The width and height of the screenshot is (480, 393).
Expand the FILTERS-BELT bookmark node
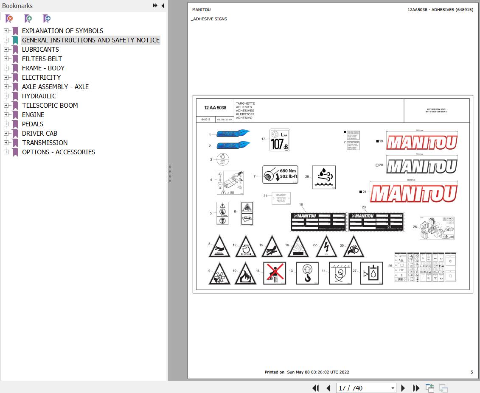(x=6, y=59)
